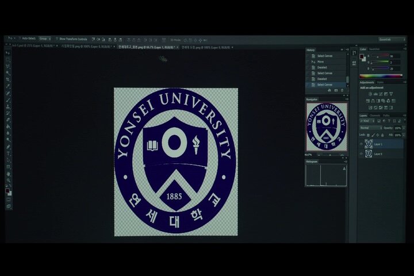
Task: Select the Rectangular Marquee tool
Action: point(8,59)
